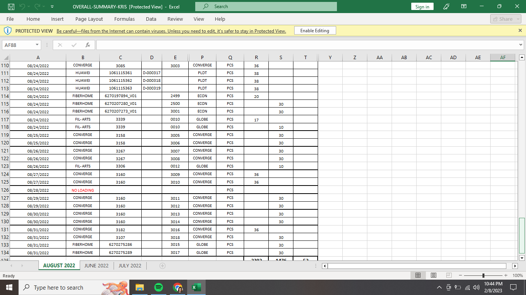This screenshot has width=526, height=295.
Task: Select the Data ribbon tab
Action: [151, 19]
